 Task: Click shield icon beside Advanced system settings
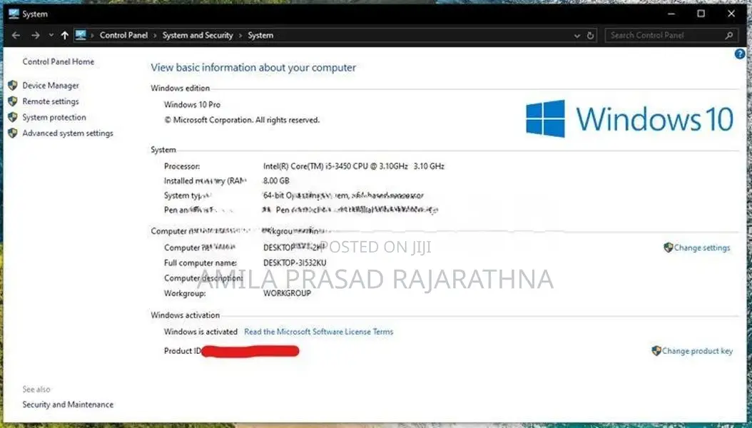[13, 133]
